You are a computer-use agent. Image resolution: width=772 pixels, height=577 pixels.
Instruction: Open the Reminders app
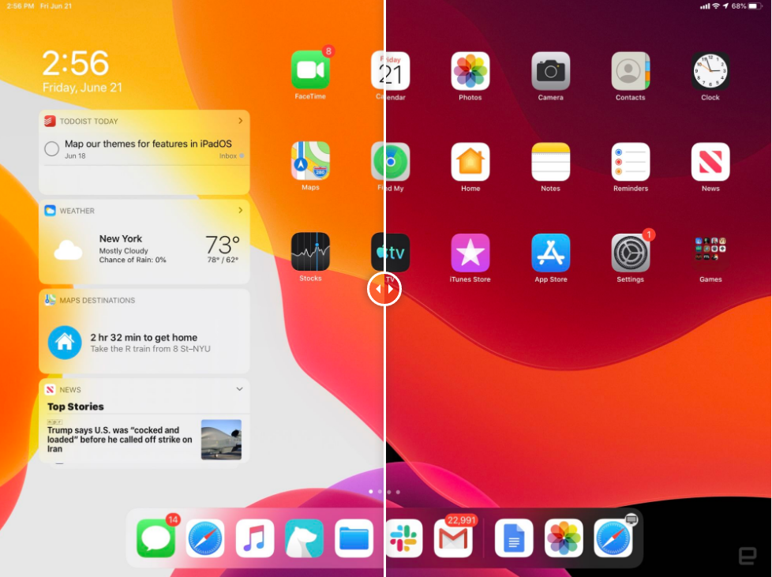tap(630, 162)
